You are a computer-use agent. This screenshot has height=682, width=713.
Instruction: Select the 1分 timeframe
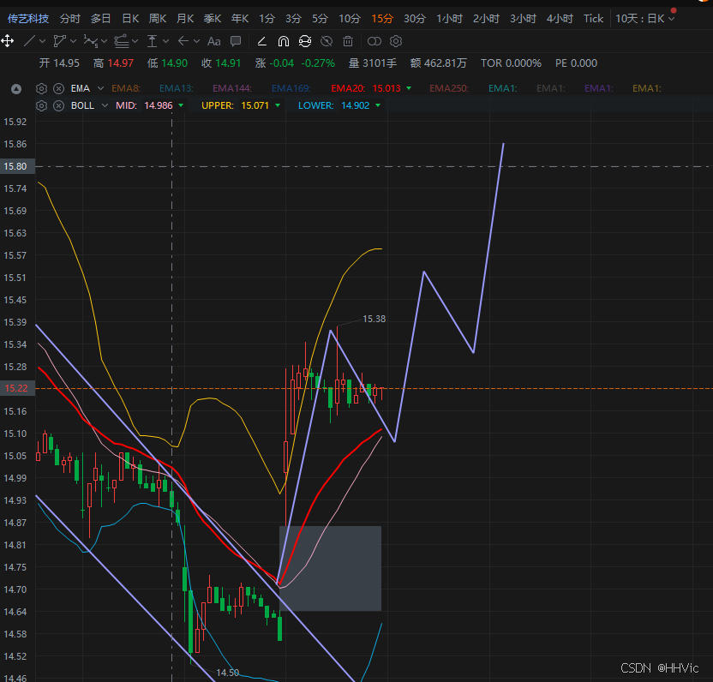pos(267,19)
